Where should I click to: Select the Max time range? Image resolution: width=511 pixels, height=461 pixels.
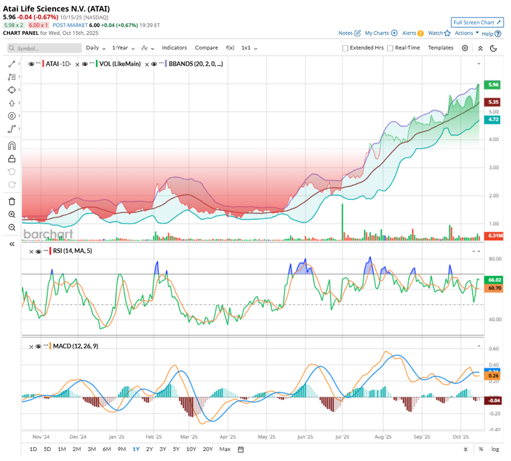click(x=225, y=449)
